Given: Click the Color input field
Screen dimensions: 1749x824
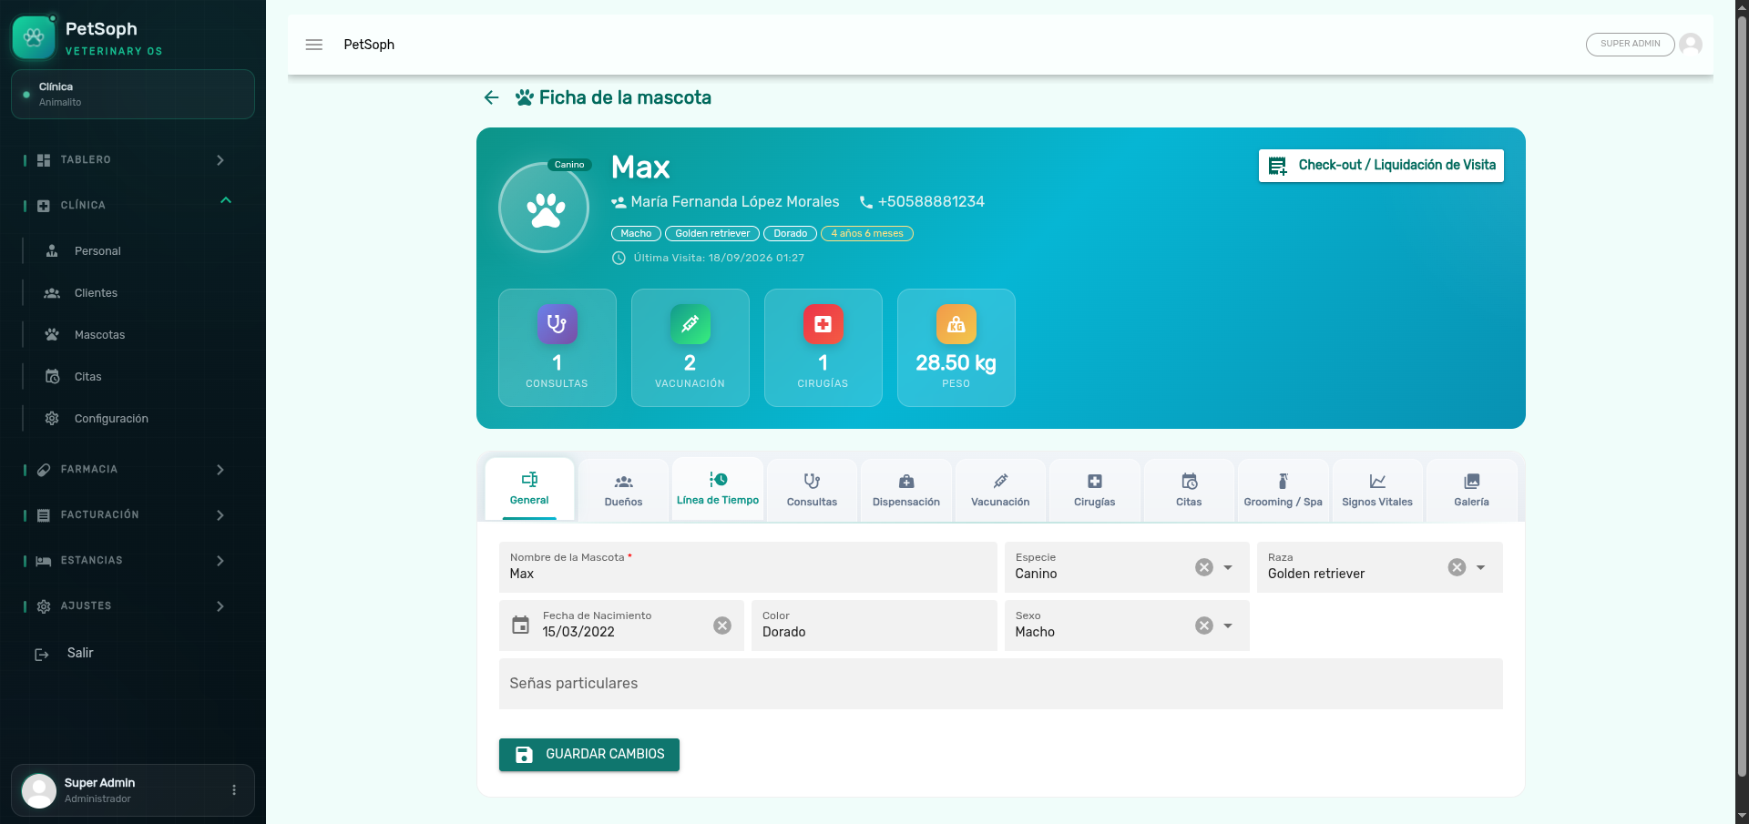Looking at the screenshot, I should (x=874, y=626).
